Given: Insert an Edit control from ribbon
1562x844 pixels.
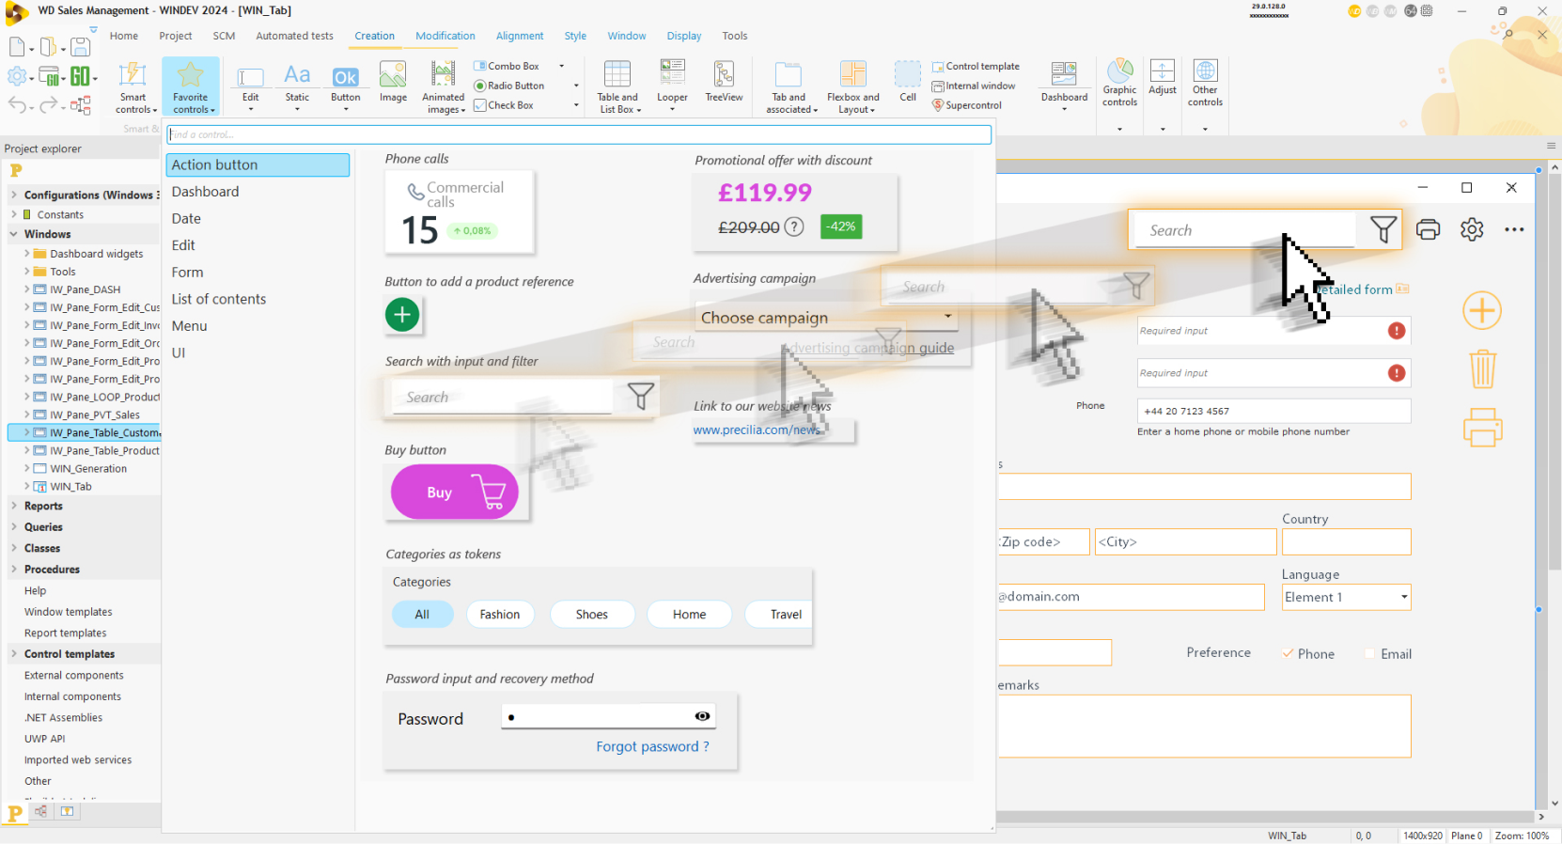Looking at the screenshot, I should click(x=250, y=78).
